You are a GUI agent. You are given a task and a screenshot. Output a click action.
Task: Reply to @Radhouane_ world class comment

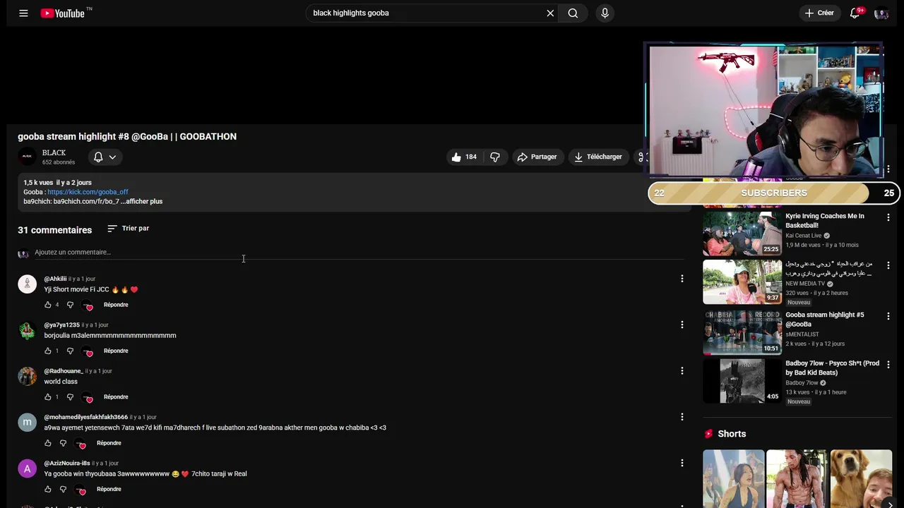(116, 397)
